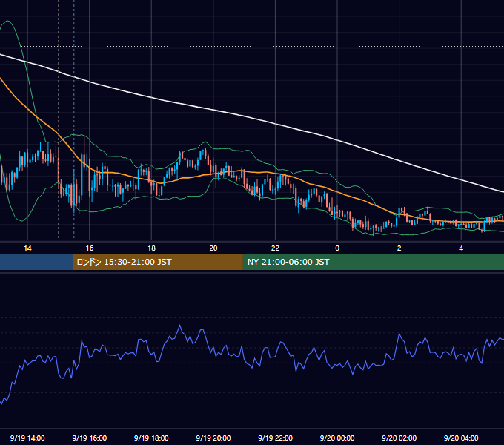This screenshot has height=445, width=504.
Task: Click the ロンドン 15:30-21:00 JST session bar
Action: [x=157, y=262]
